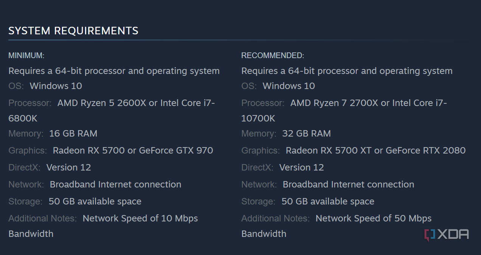Screen dimensions: 481x255
Task: Click the minimum 50 GB available space text
Action: 95,201
